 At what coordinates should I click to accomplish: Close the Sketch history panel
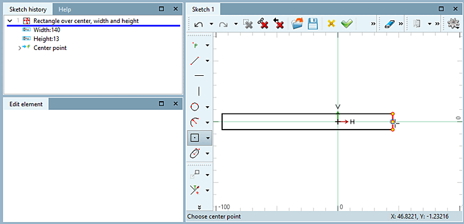176,9
